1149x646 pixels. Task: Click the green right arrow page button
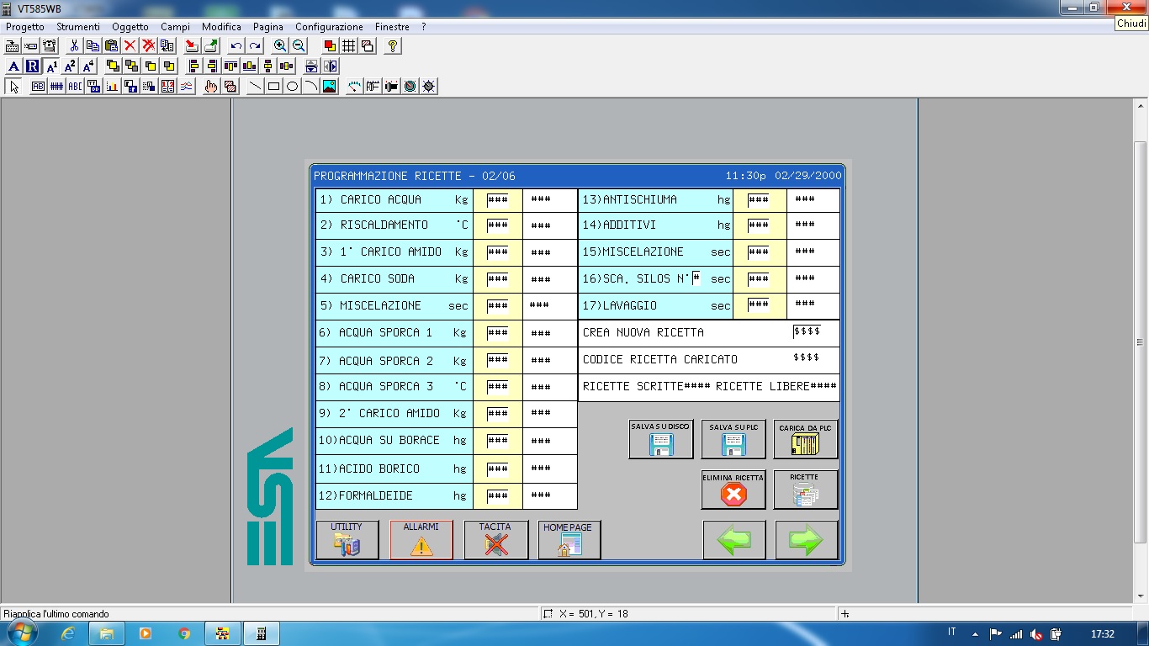pos(806,540)
